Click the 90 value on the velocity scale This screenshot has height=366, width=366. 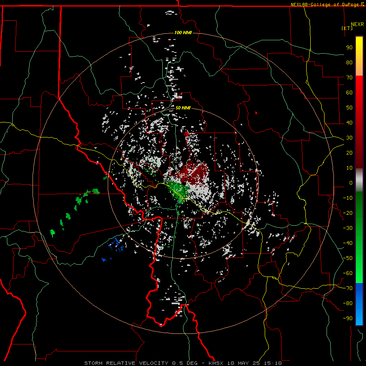tap(349, 48)
